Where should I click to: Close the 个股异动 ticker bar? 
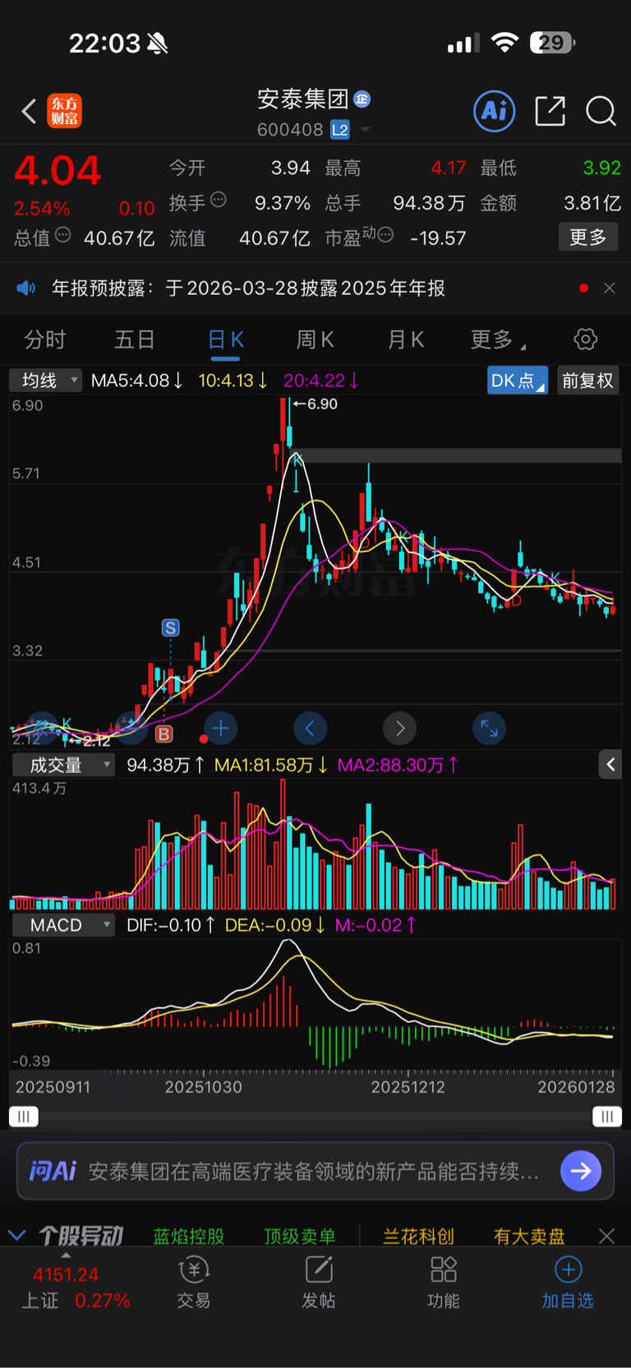coord(606,1236)
